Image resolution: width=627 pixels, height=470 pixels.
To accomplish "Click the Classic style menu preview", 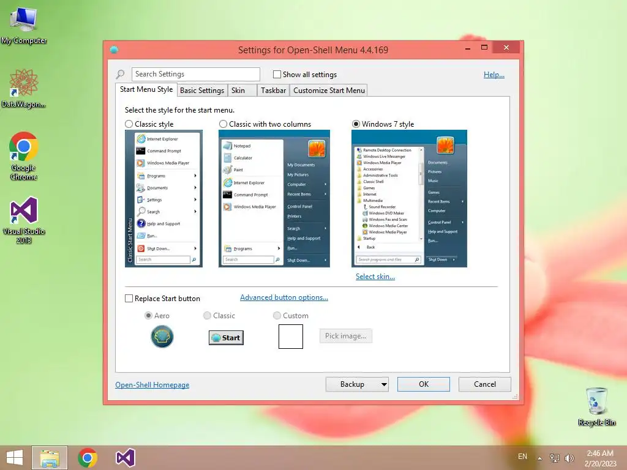I will coord(163,199).
